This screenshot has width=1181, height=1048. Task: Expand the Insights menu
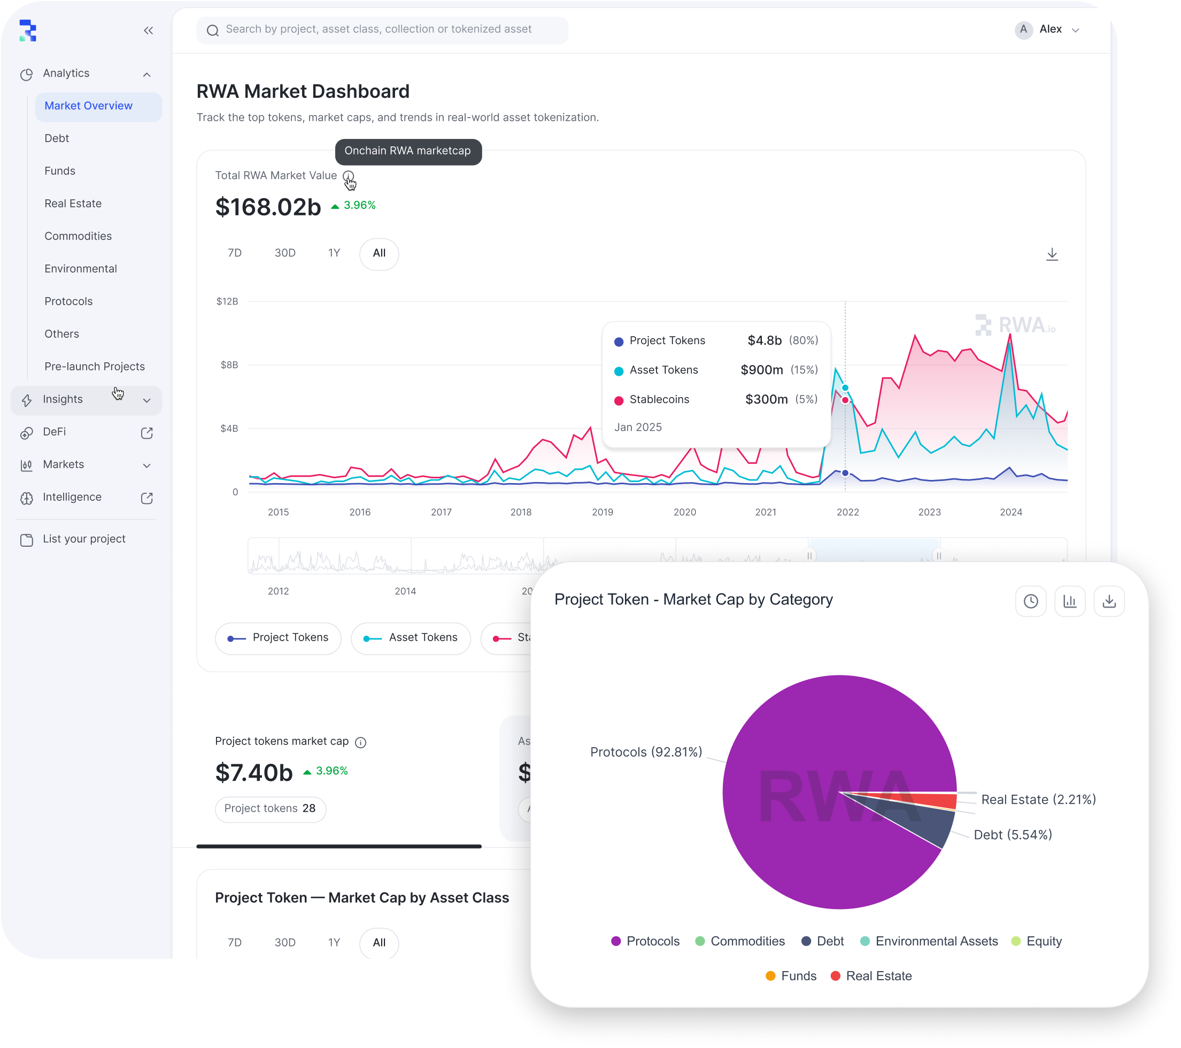coord(147,400)
